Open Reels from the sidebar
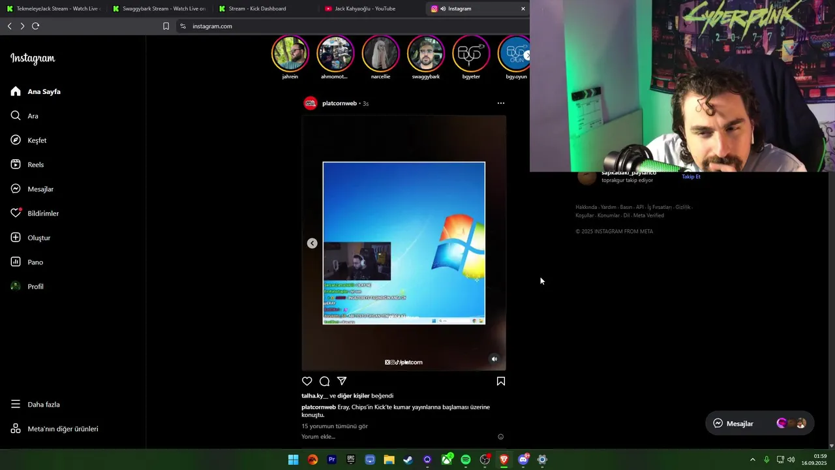 coord(27,164)
